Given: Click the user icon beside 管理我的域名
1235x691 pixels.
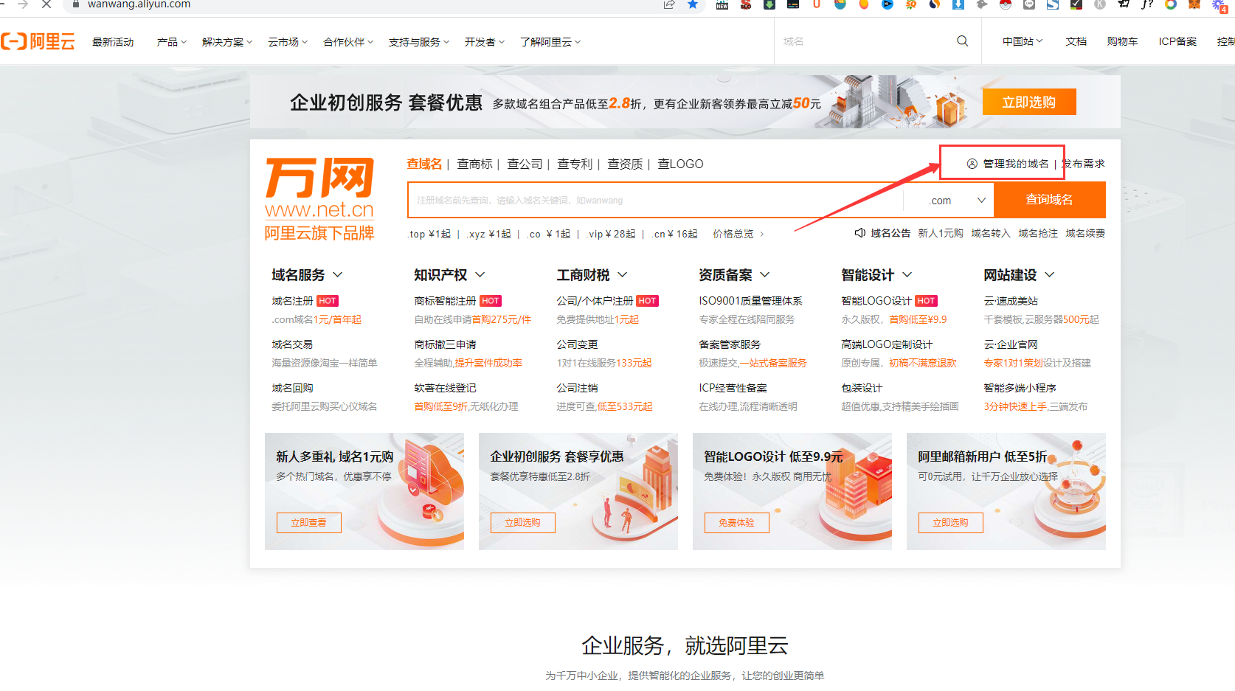Looking at the screenshot, I should pos(972,164).
